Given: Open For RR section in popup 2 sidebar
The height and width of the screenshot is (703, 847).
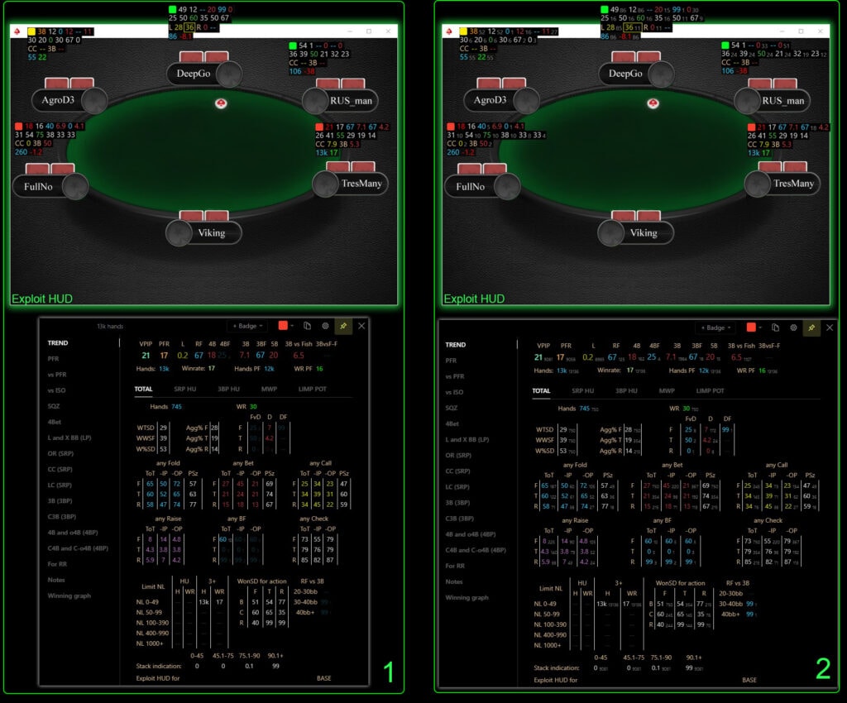Looking at the screenshot, I should [x=455, y=566].
